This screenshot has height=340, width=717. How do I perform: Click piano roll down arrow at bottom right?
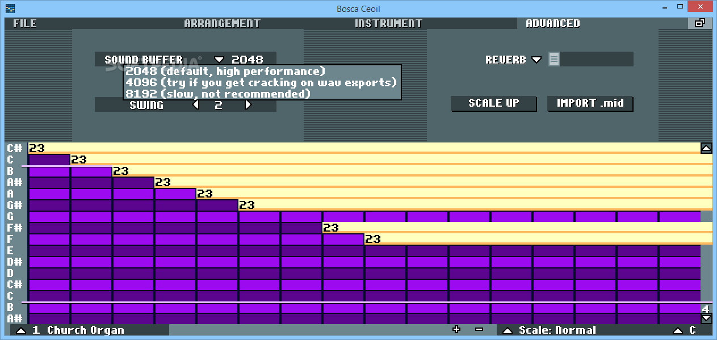706,318
